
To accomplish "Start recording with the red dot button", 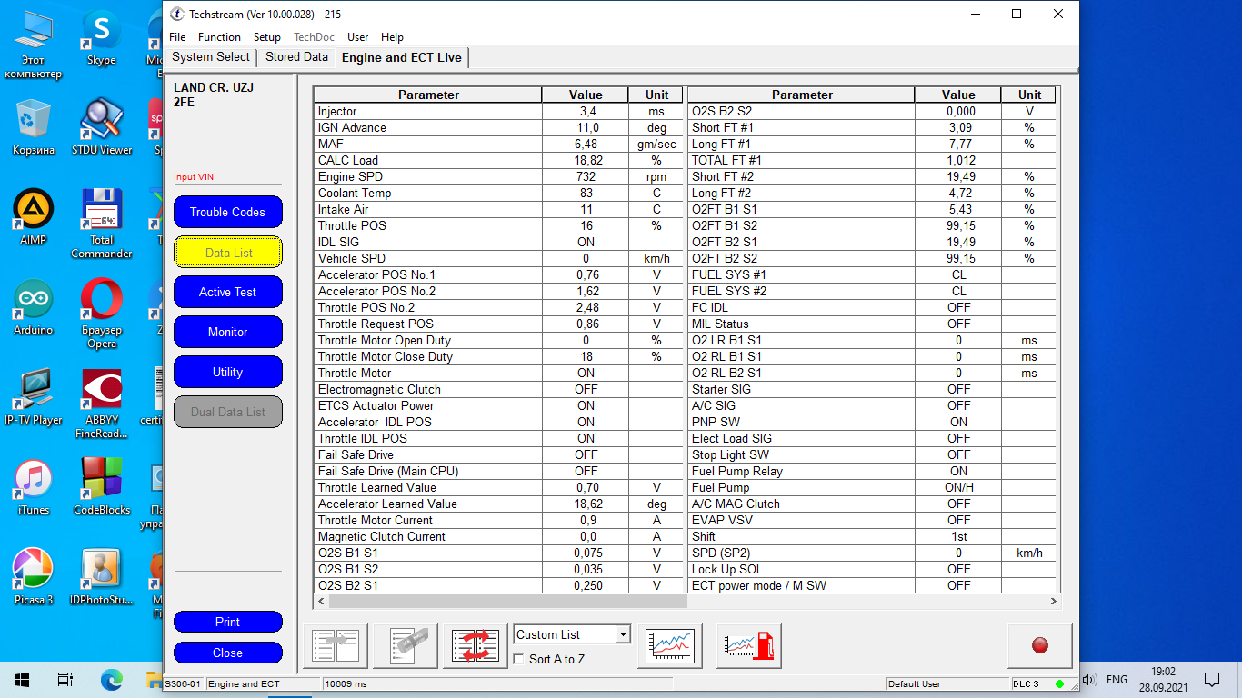I will (1040, 645).
